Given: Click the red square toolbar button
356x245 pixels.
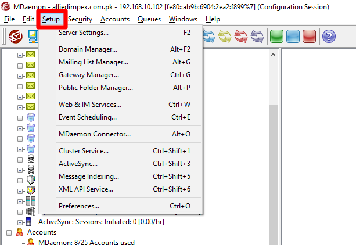Looking at the screenshot, I should [x=309, y=37].
